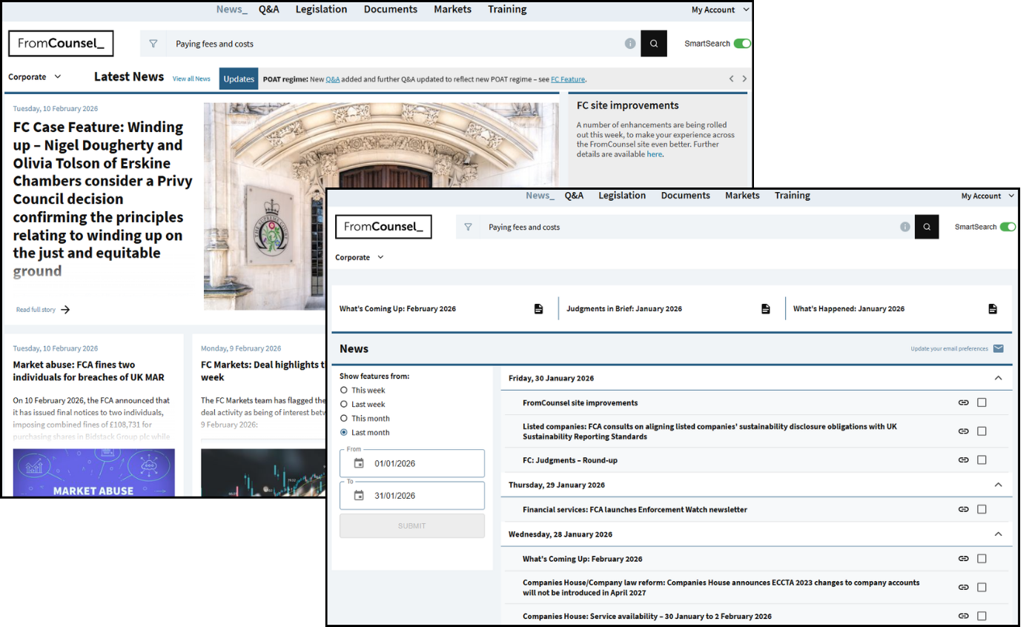Go to the Legislation tab in the front window
This screenshot has width=1029, height=627.
pyautogui.click(x=621, y=196)
